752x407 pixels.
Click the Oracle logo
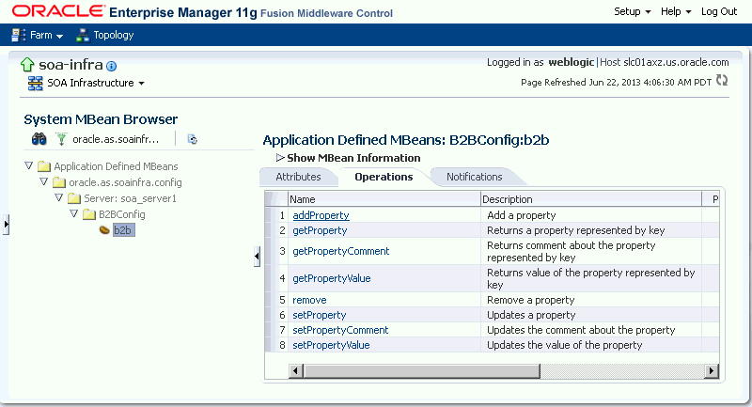tap(58, 11)
